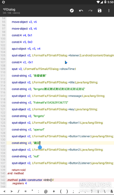Insert the < symbol from shortcut bar
Viewport: 114px width, 195px height.
point(5,191)
